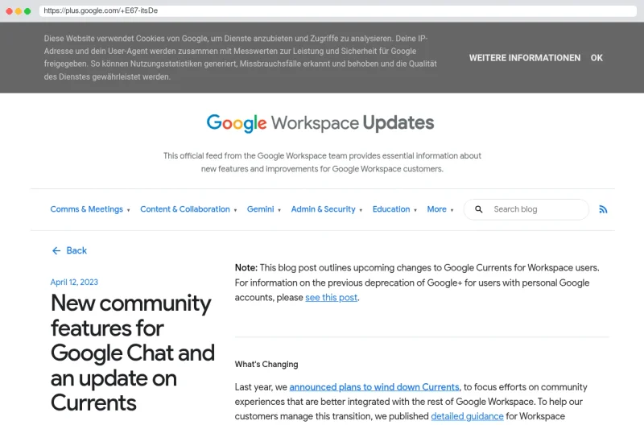Expand the Admin & Security dropdown arrow
This screenshot has width=644, height=425.
361,210
